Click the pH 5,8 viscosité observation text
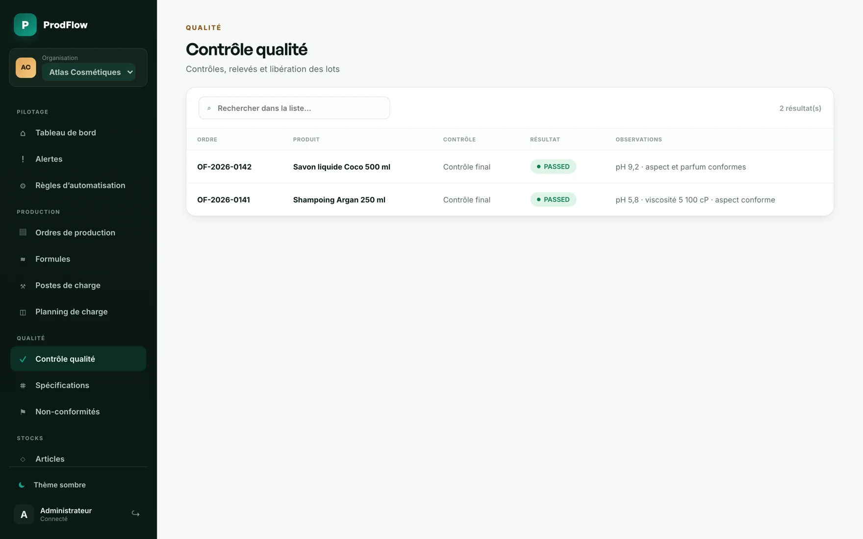The height and width of the screenshot is (539, 863). [695, 200]
